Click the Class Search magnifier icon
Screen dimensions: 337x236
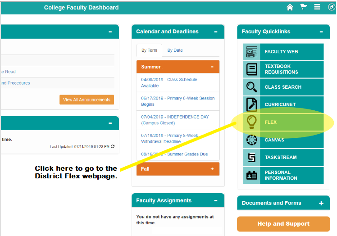[x=251, y=87]
